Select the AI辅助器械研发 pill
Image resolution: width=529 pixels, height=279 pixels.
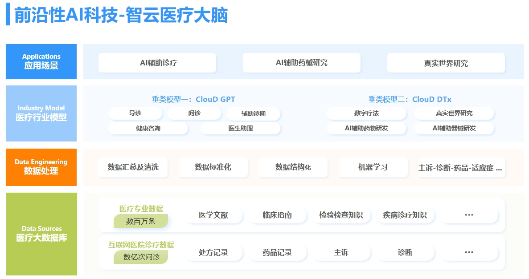[454, 128]
